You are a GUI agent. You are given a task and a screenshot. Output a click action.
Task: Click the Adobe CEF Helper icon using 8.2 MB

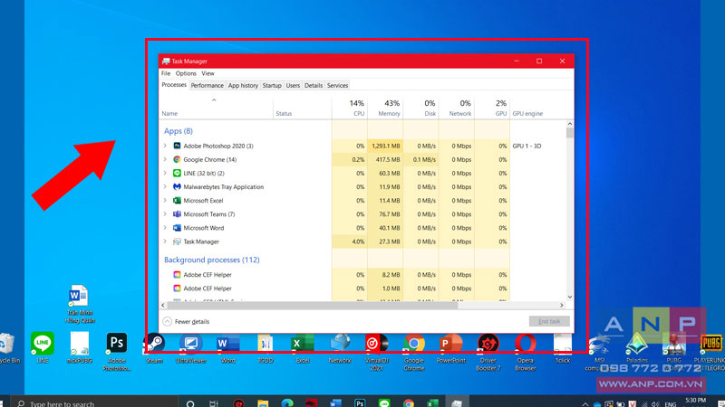[x=177, y=275]
